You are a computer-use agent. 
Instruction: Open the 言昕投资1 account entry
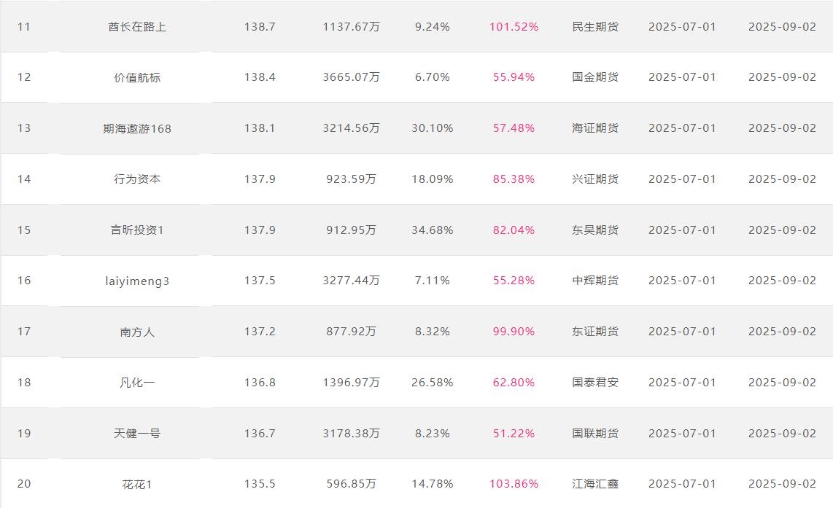point(137,230)
